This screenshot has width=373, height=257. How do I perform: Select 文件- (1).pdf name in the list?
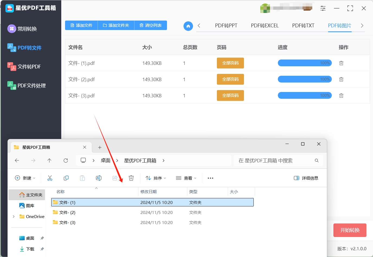[x=81, y=63]
